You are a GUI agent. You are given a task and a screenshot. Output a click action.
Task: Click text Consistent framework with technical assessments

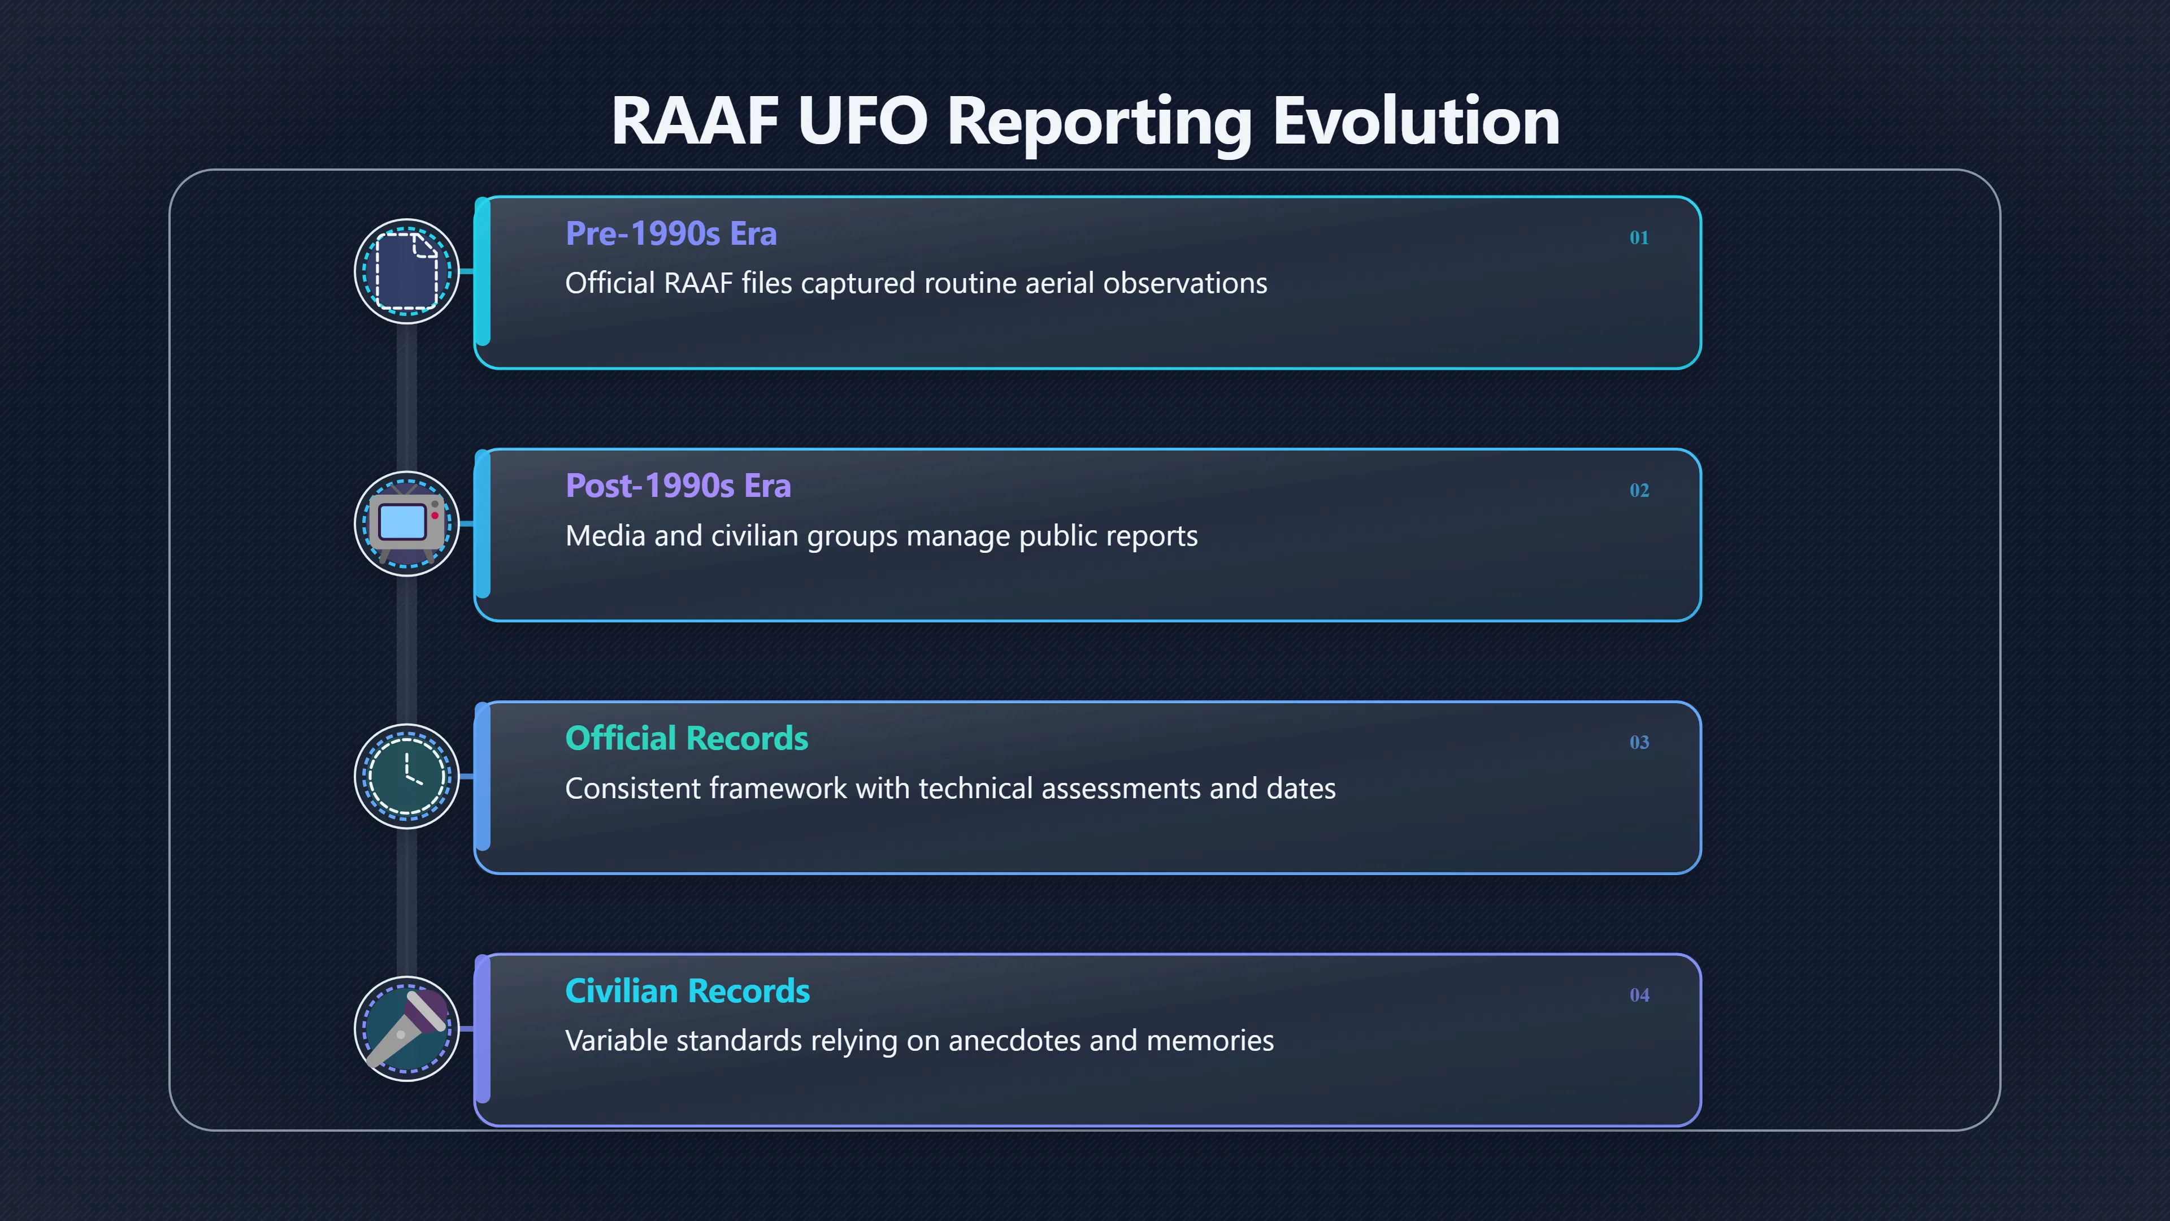(950, 788)
